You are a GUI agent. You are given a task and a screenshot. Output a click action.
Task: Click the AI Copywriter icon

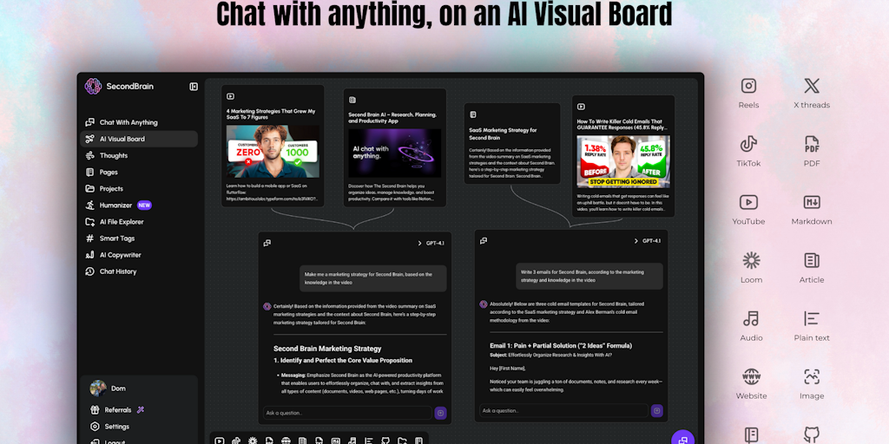[x=89, y=255]
